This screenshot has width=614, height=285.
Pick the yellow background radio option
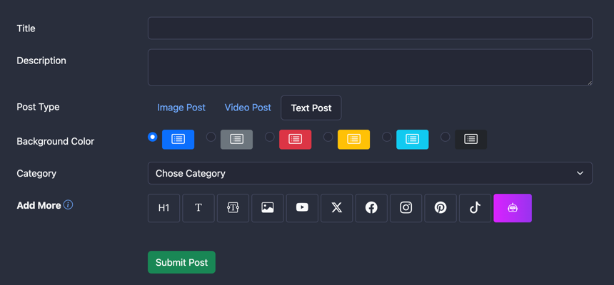coord(328,137)
